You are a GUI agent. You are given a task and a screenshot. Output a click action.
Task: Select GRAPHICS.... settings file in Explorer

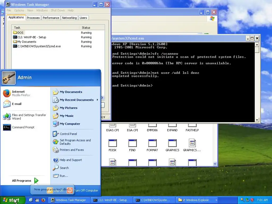[x=192, y=145]
